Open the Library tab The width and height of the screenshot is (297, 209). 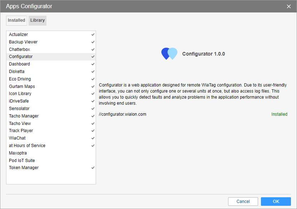(37, 21)
